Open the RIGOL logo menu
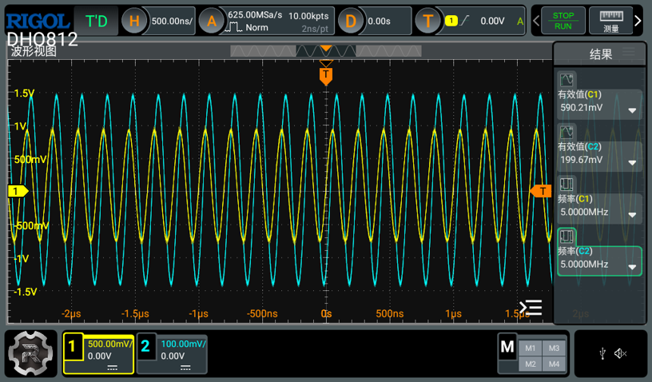This screenshot has height=382, width=652. [38, 21]
